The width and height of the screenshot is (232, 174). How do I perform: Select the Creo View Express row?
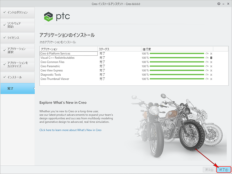(x=134, y=70)
